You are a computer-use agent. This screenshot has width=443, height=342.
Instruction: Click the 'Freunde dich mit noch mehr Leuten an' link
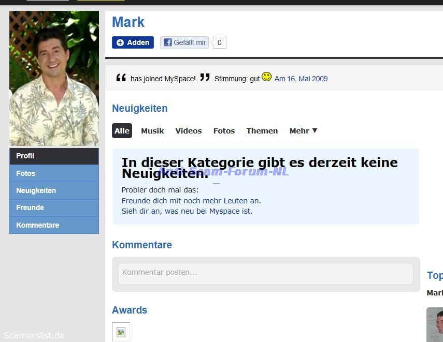tap(191, 201)
